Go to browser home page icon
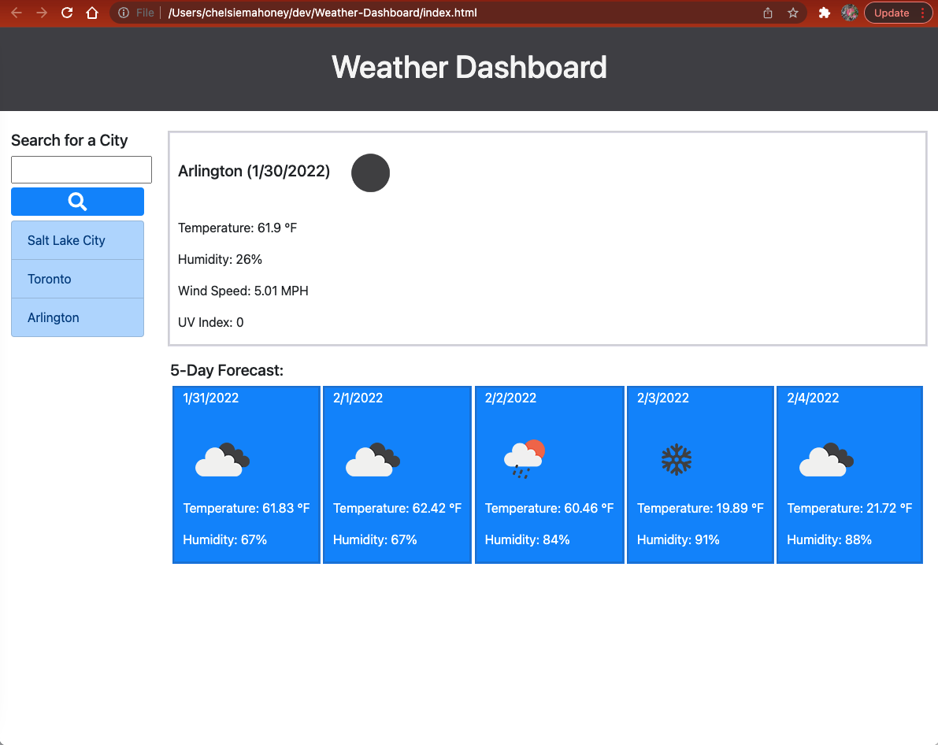 pyautogui.click(x=92, y=13)
